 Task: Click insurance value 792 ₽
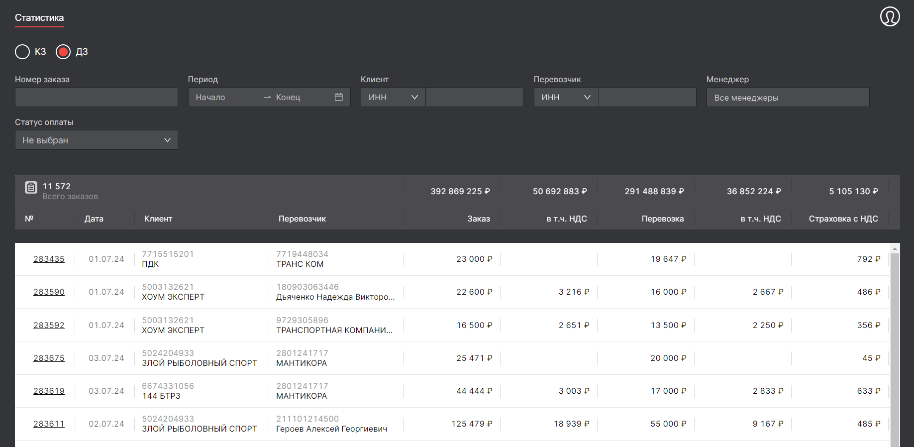click(x=869, y=259)
